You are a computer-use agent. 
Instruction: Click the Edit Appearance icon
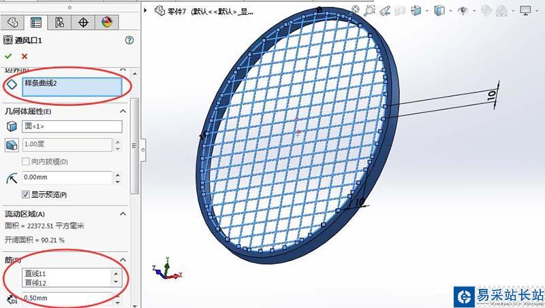tap(486, 11)
